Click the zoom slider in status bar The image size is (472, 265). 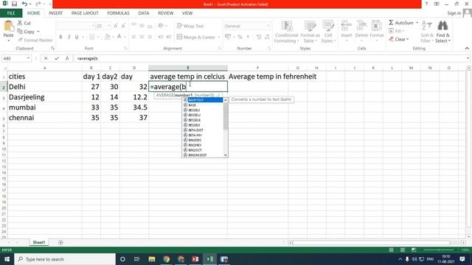click(439, 250)
